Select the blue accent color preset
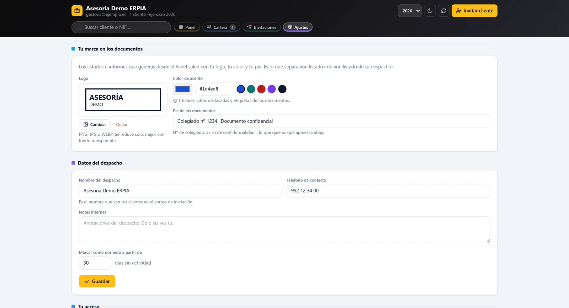The image size is (569, 308). point(241,89)
